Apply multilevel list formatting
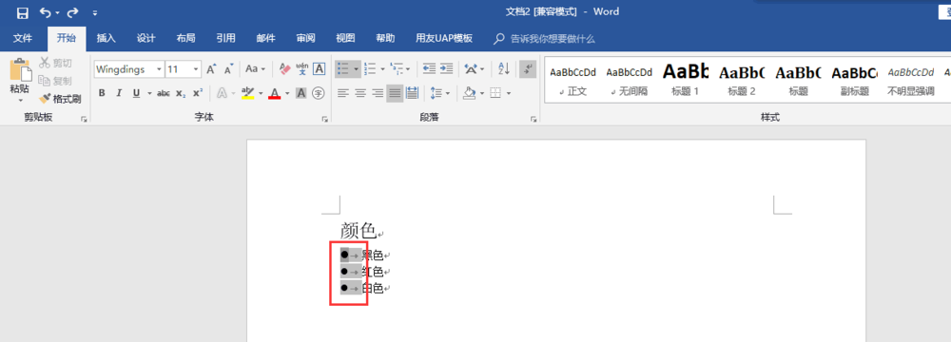 click(x=397, y=69)
